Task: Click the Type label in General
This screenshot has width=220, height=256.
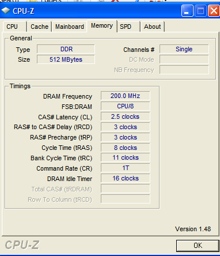Action: coord(23,50)
